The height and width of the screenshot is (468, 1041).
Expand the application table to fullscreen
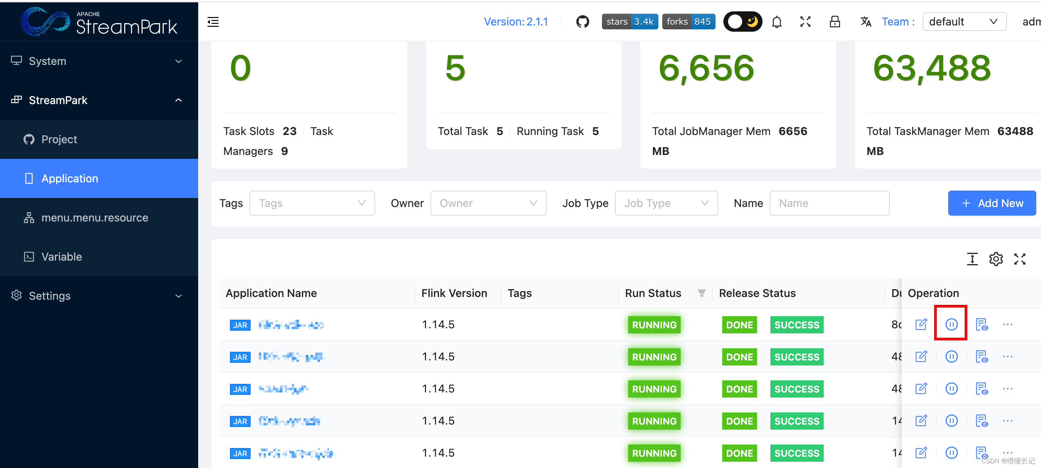tap(1020, 259)
